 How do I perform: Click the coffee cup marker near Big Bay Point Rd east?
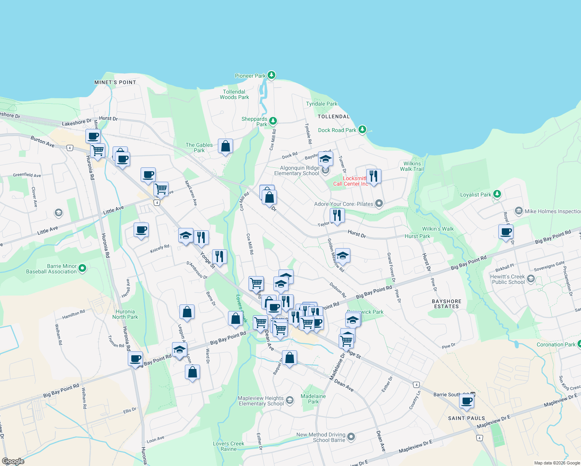pyautogui.click(x=505, y=232)
